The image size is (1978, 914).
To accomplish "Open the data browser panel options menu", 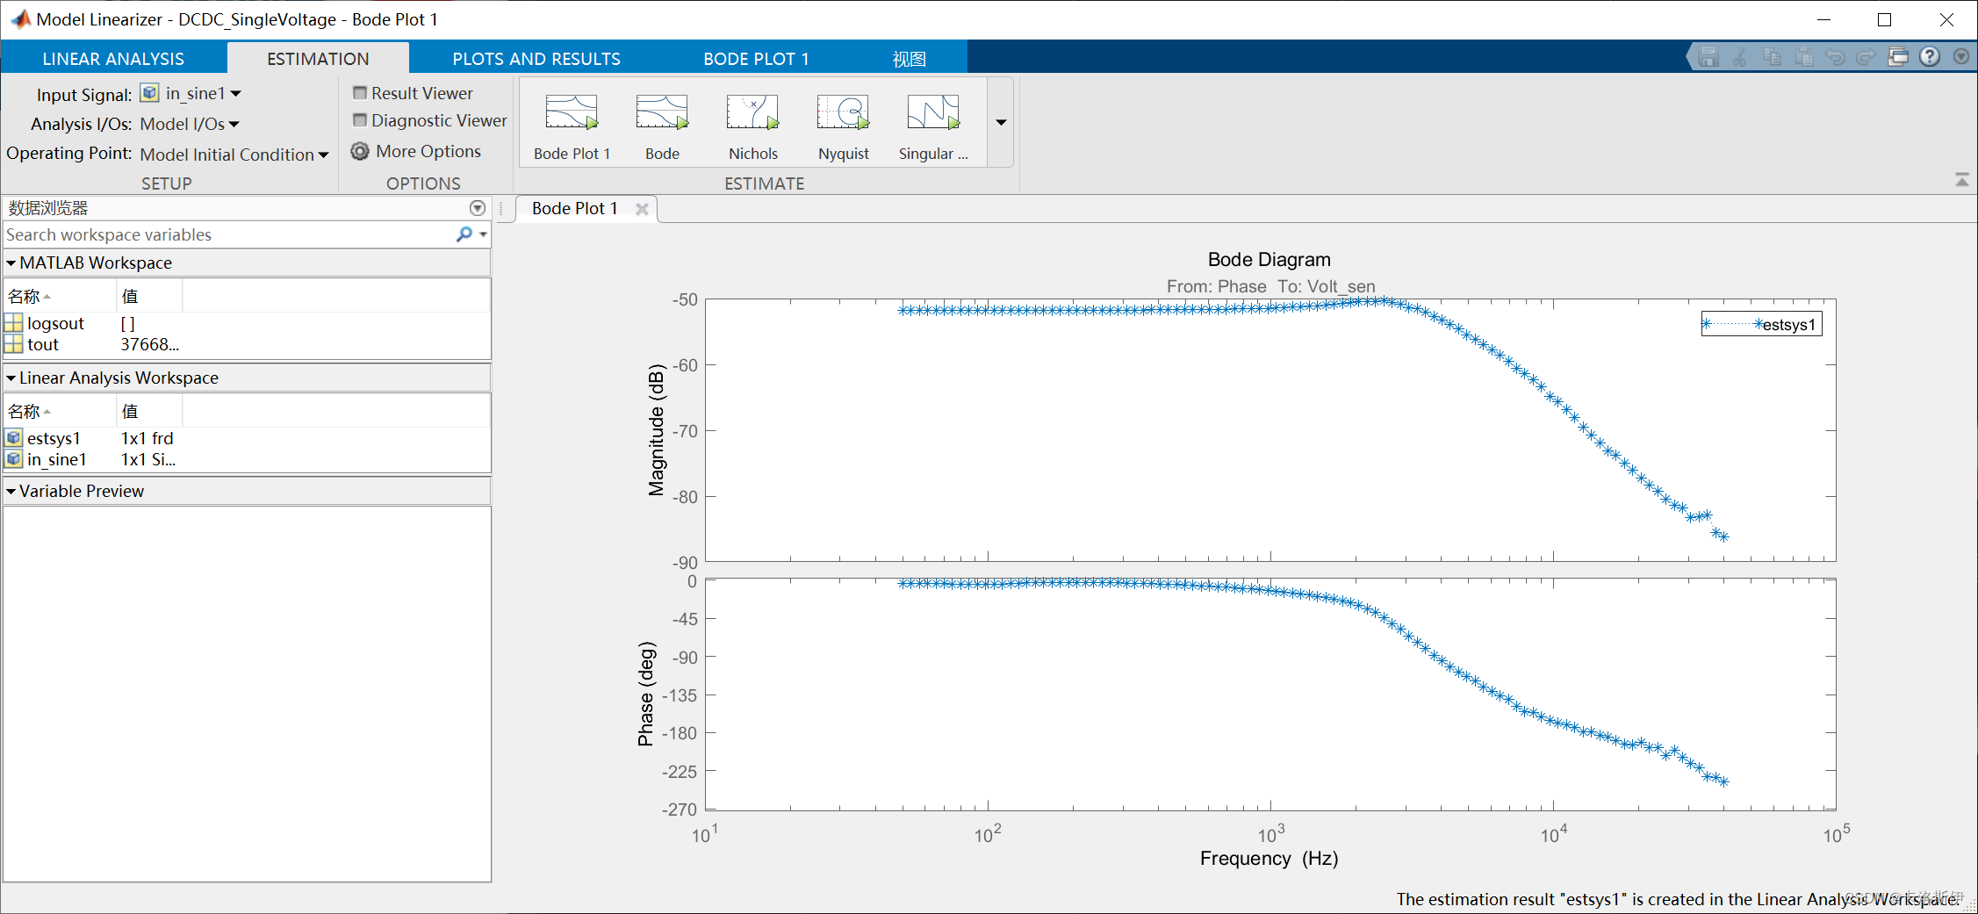I will 478,208.
